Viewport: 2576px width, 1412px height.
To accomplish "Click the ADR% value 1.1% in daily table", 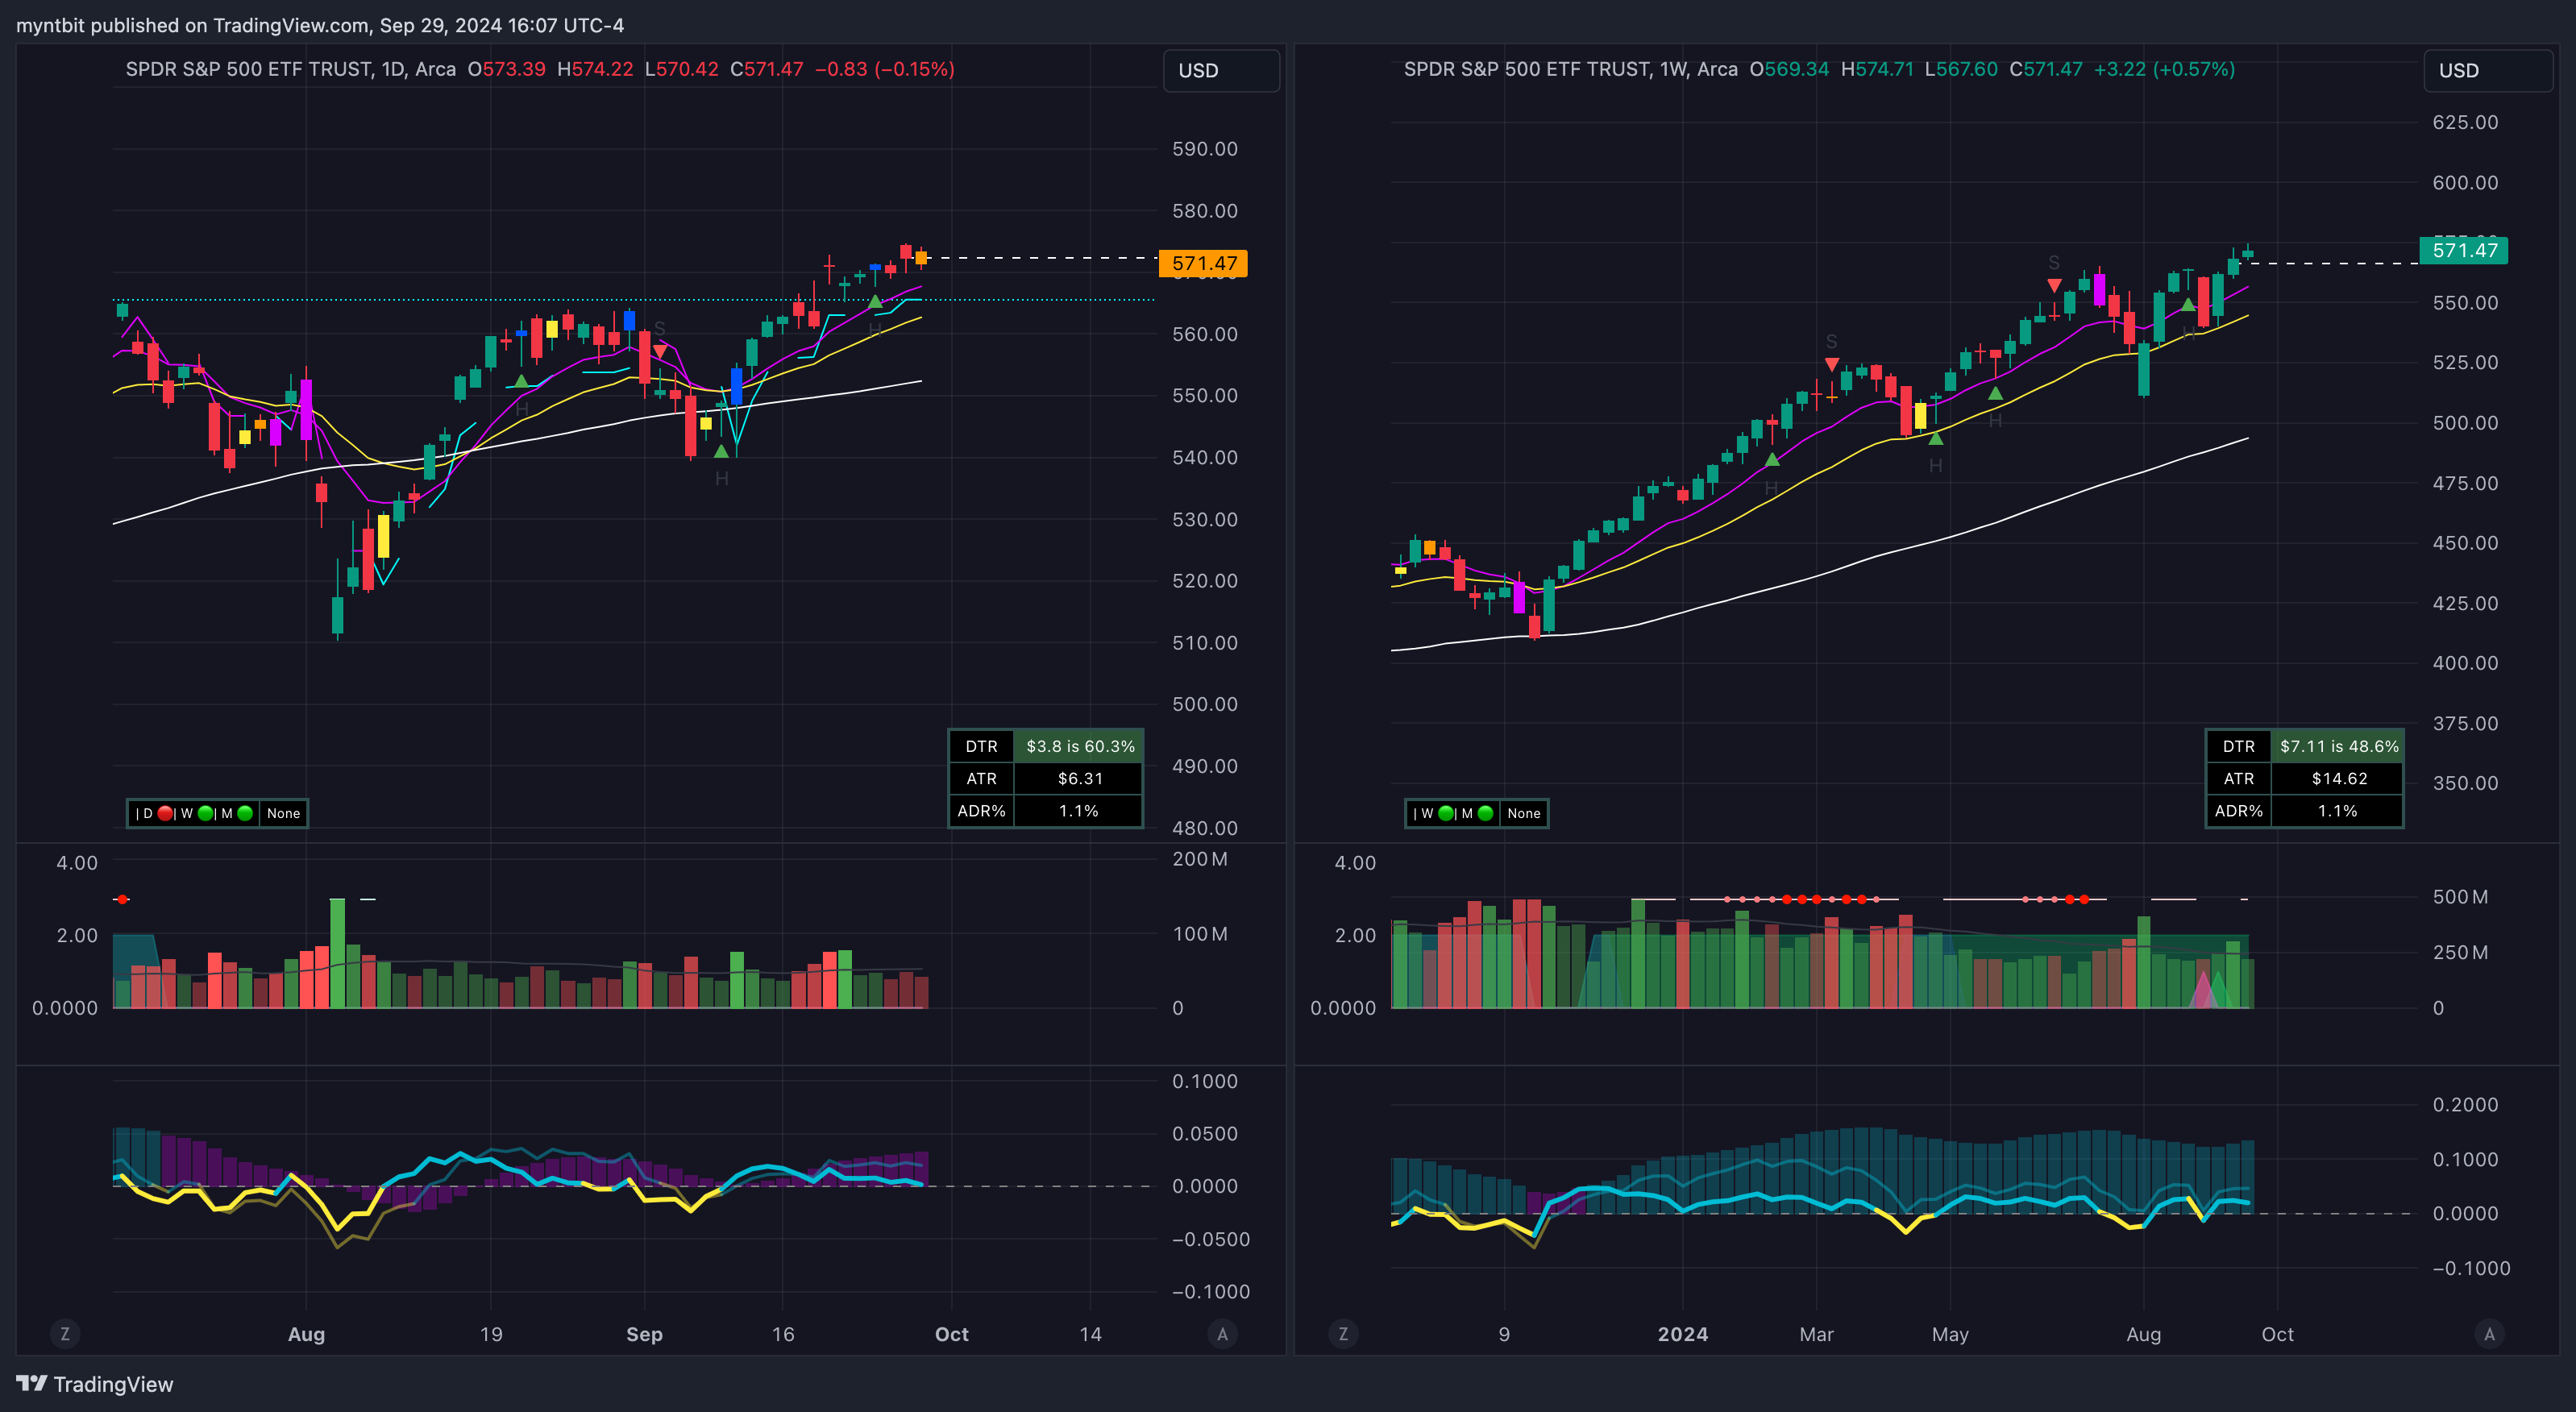I will click(1079, 810).
